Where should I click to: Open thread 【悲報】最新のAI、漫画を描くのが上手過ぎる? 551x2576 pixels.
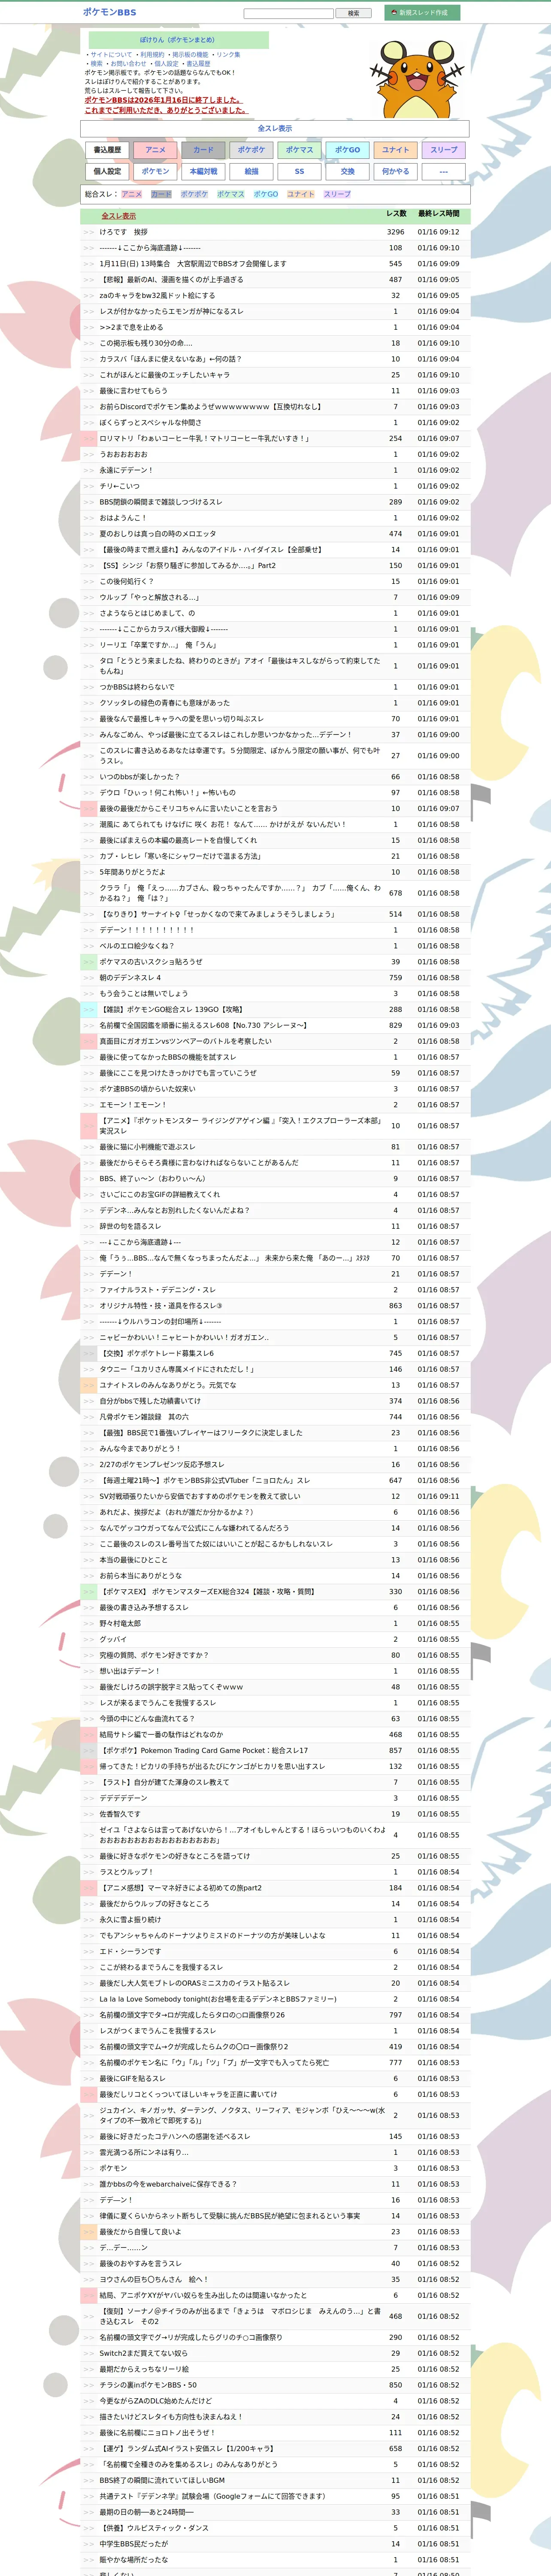(171, 280)
